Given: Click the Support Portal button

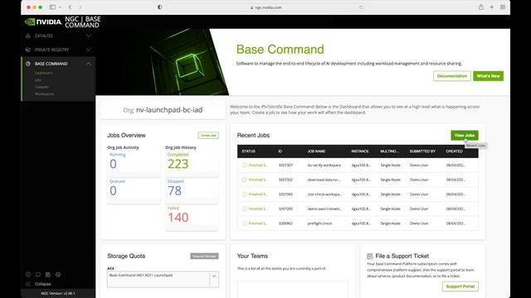Looking at the screenshot, I should [x=460, y=286].
